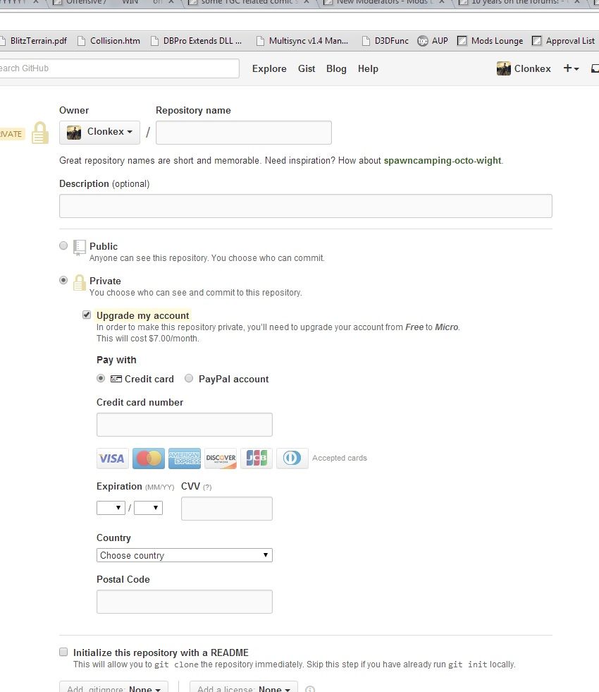This screenshot has height=692, width=599.
Task: Expand the Choose country dropdown
Action: 184,555
